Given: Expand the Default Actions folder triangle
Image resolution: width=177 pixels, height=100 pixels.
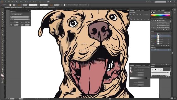Looking at the screenshot, I should pos(156,20).
